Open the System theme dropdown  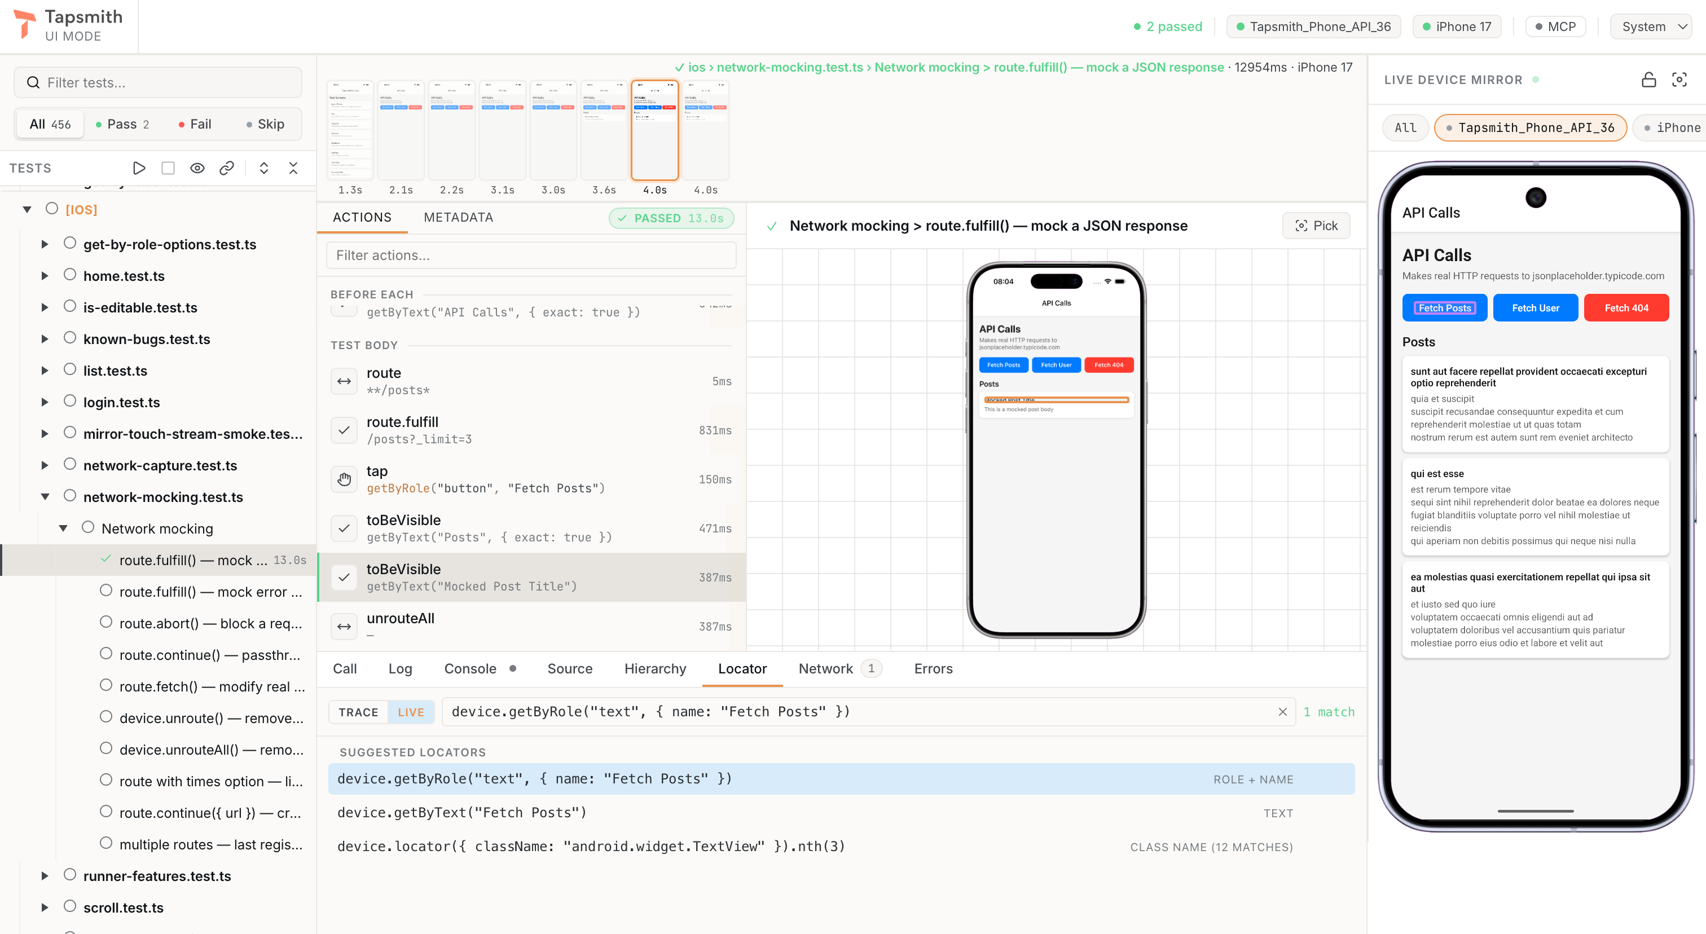(1651, 27)
